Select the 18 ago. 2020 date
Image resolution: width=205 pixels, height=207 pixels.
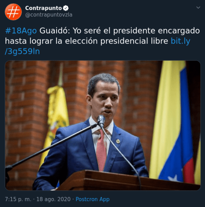53,199
